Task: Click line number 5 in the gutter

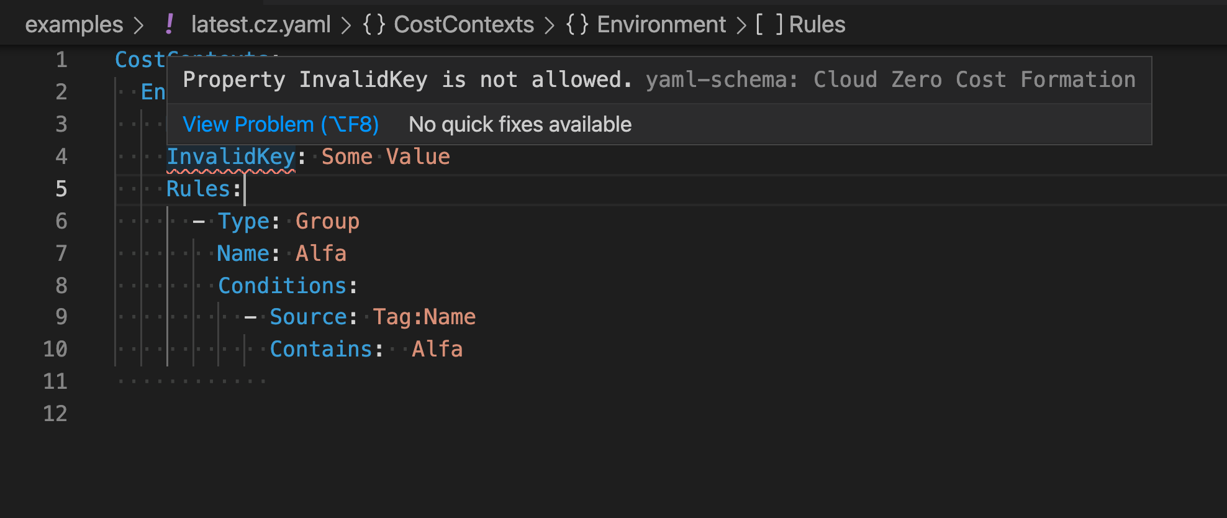Action: coord(61,189)
